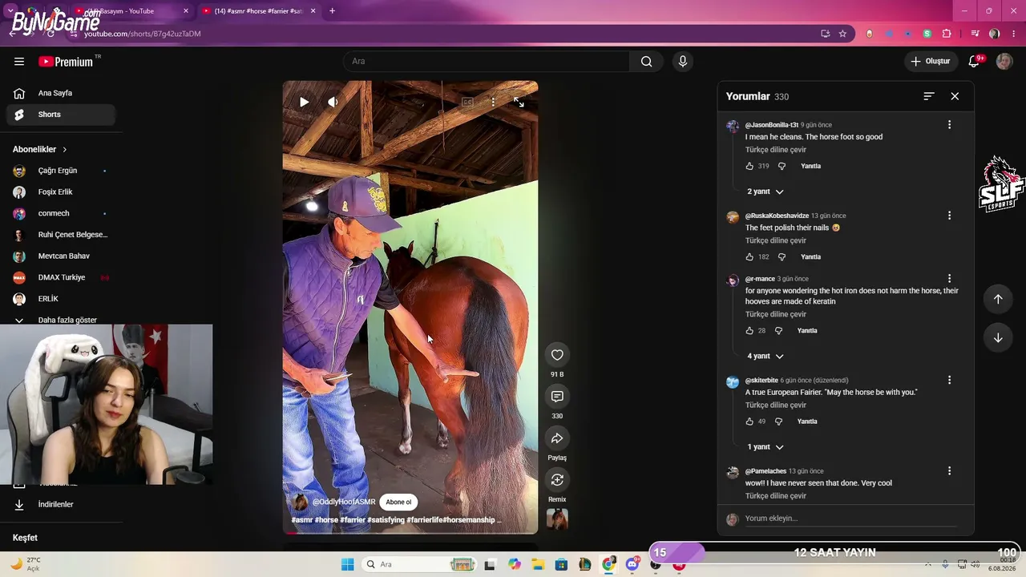Bookmark this page with the star

point(842,34)
